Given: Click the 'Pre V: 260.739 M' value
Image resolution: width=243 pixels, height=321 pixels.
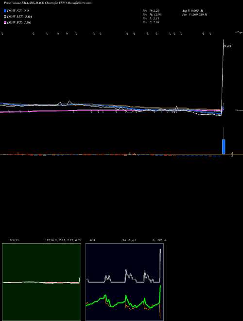Looking at the screenshot, I should (194, 15).
